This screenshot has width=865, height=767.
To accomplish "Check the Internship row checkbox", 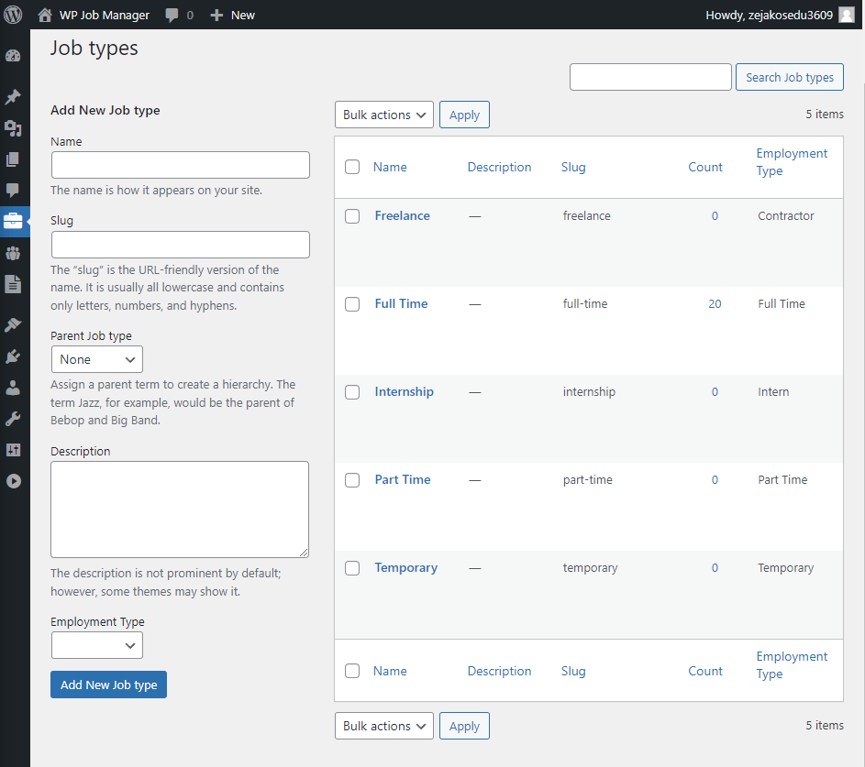I will (352, 392).
